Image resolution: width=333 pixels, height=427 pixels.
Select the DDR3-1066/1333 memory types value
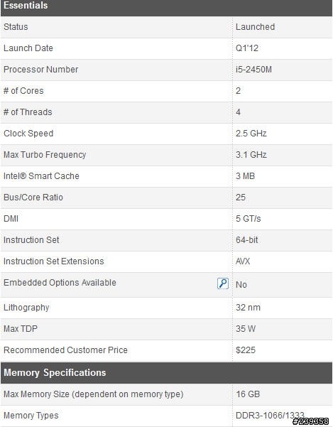click(x=270, y=416)
